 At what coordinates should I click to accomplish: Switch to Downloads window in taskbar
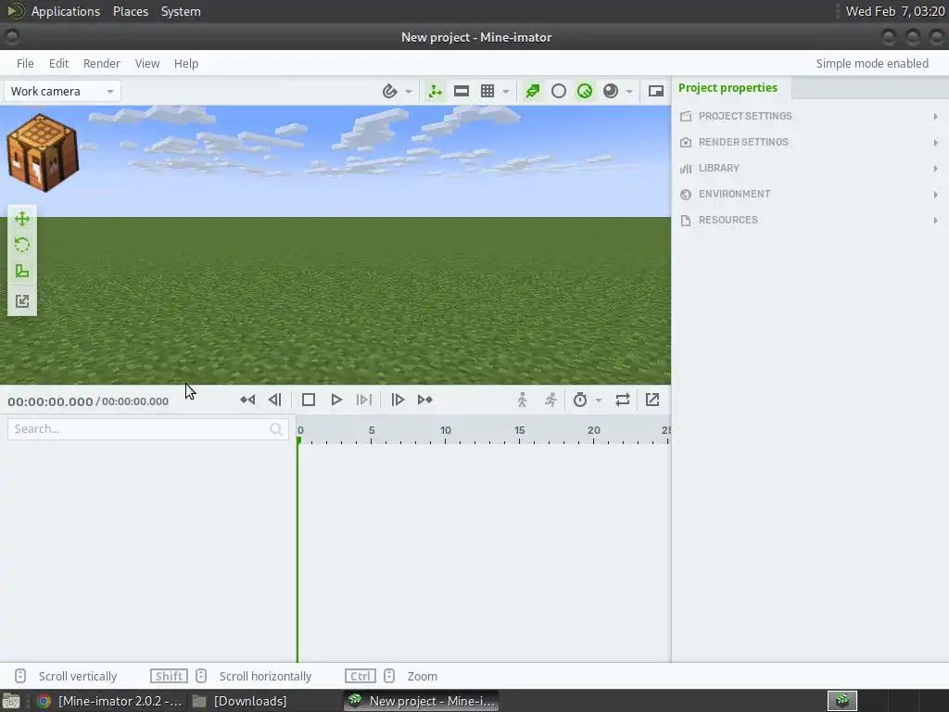(240, 701)
